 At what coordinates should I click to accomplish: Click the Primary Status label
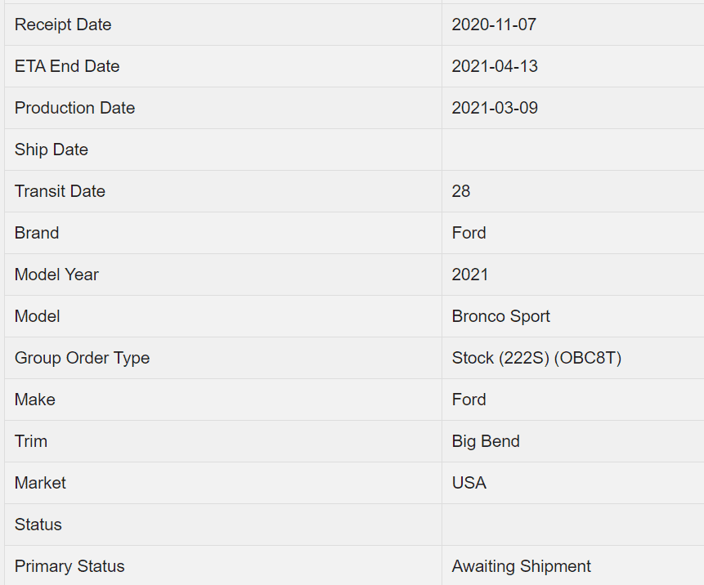point(70,566)
